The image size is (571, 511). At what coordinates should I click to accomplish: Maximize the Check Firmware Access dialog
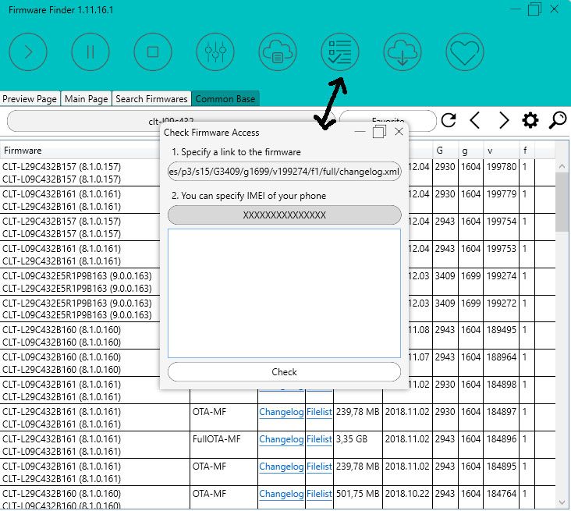(379, 132)
